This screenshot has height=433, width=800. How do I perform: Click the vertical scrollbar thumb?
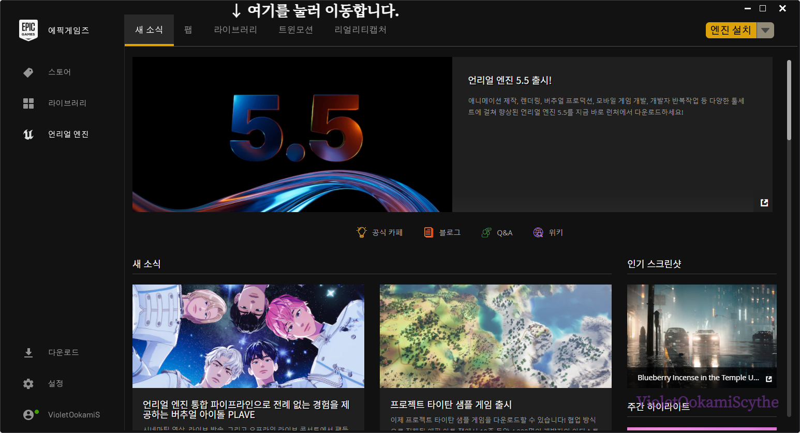coord(789,100)
